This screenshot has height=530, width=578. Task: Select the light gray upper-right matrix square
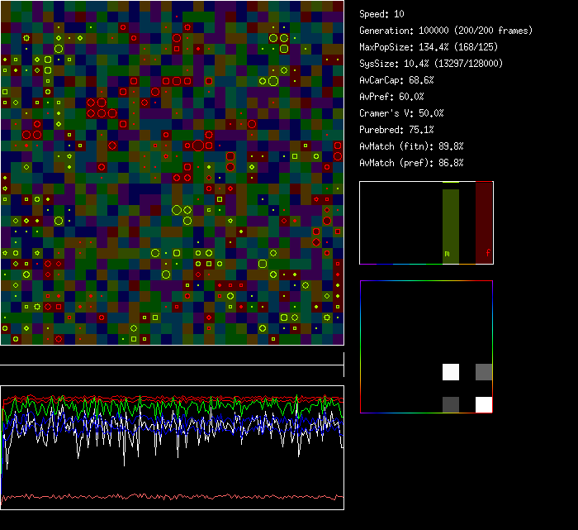[x=484, y=372]
